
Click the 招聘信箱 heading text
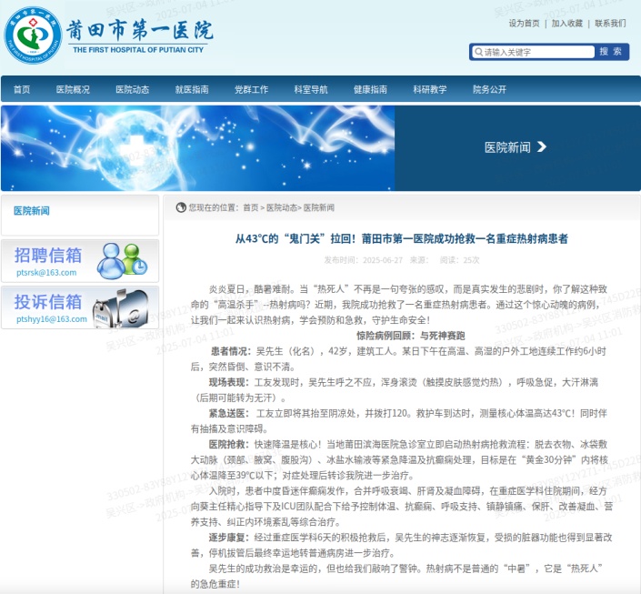point(48,256)
